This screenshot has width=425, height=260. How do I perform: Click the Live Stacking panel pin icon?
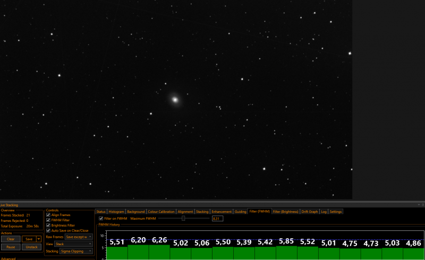click(423, 204)
